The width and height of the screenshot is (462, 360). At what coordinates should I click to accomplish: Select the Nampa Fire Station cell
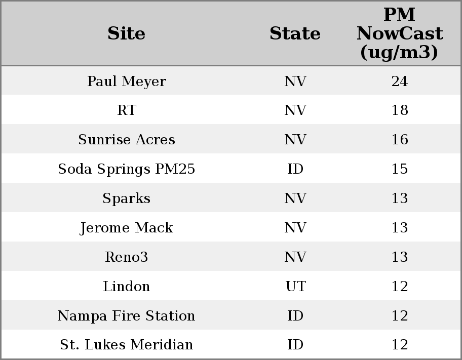(x=127, y=316)
